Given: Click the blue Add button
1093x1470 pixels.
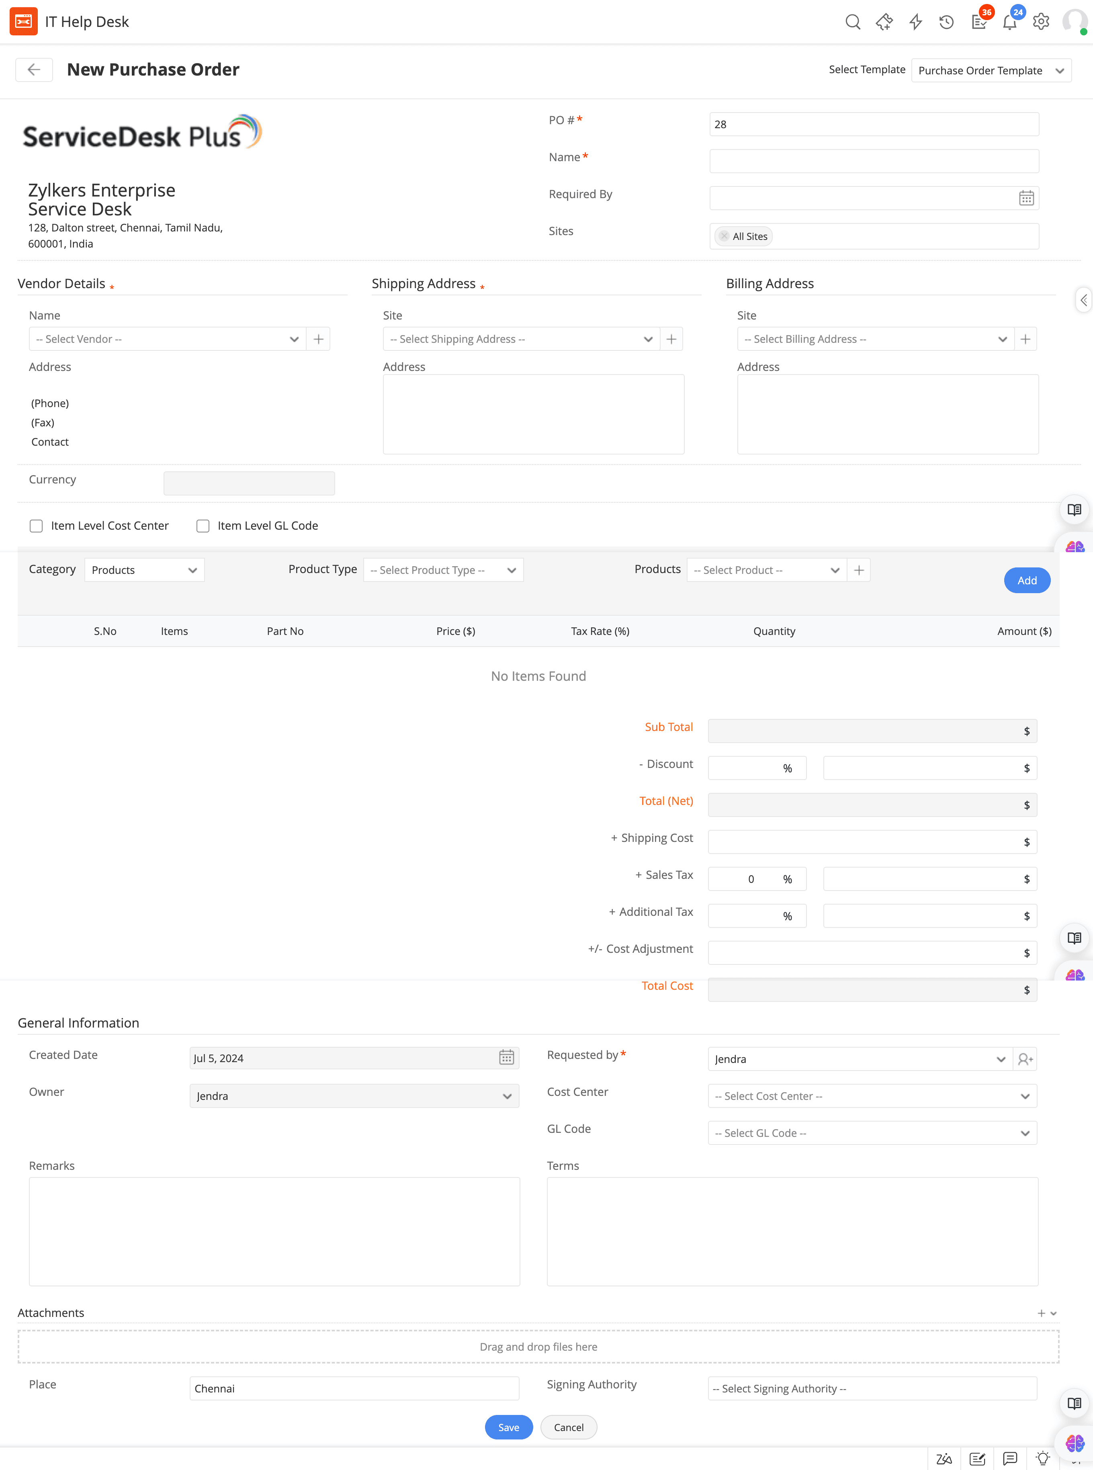Looking at the screenshot, I should (1026, 580).
